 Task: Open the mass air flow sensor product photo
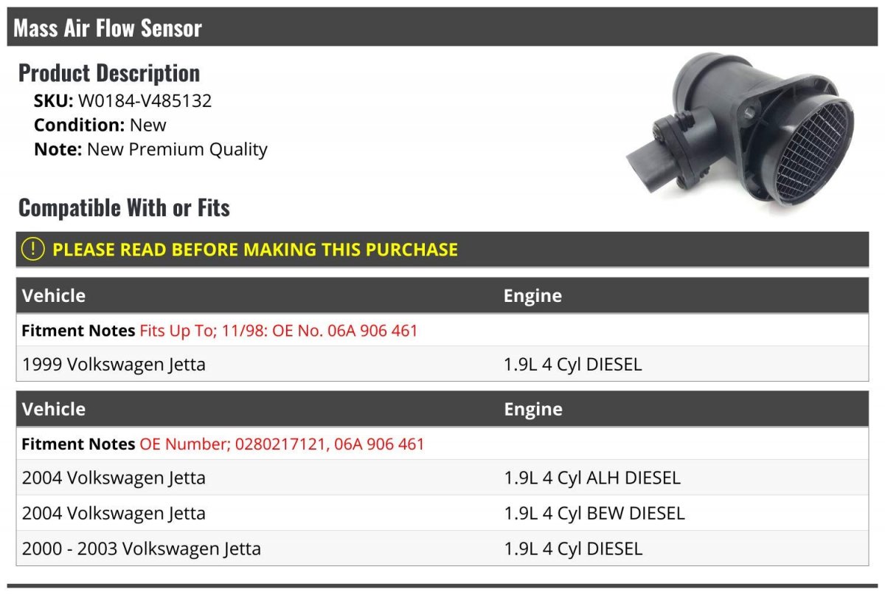click(x=740, y=134)
